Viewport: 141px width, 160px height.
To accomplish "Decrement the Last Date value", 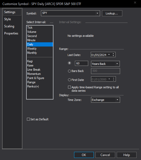I will pyautogui.click(x=113, y=56).
